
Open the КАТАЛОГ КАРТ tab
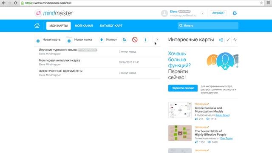(111, 25)
